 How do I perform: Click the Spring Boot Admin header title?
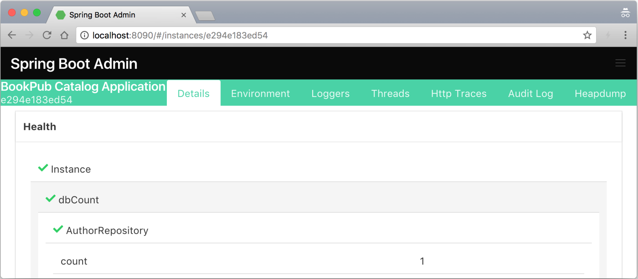tap(74, 64)
